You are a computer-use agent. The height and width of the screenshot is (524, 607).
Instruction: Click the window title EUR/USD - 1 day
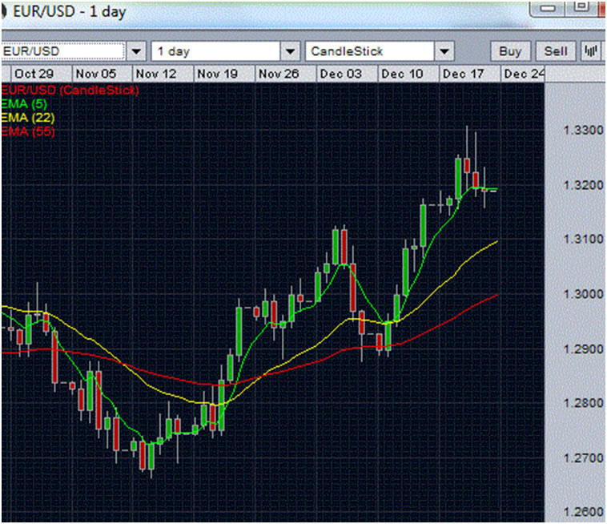tap(70, 12)
